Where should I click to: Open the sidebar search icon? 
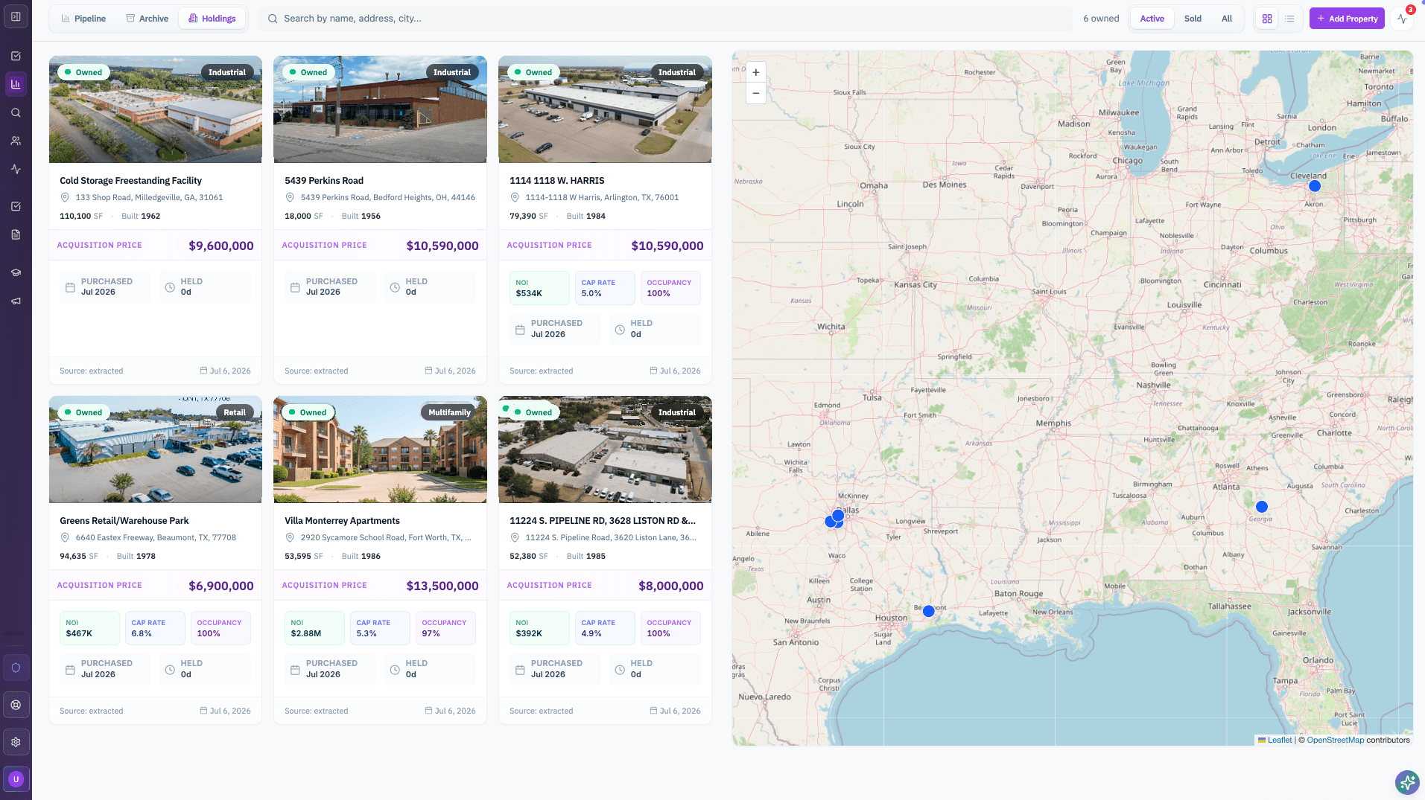pyautogui.click(x=16, y=112)
